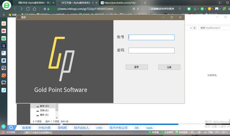Click the blue search icon on bottom bar
230x136 pixels.
(11, 128)
